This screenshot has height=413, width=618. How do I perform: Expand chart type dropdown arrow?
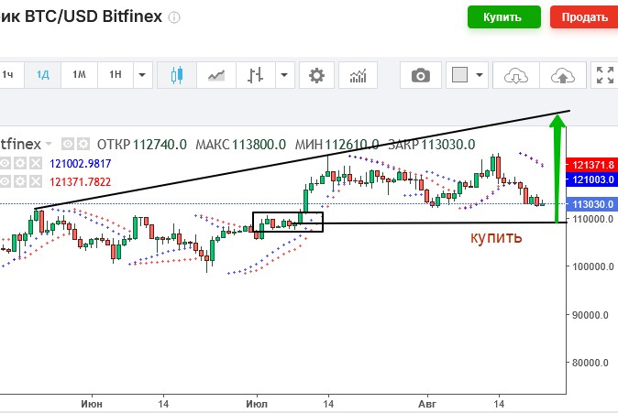click(284, 75)
